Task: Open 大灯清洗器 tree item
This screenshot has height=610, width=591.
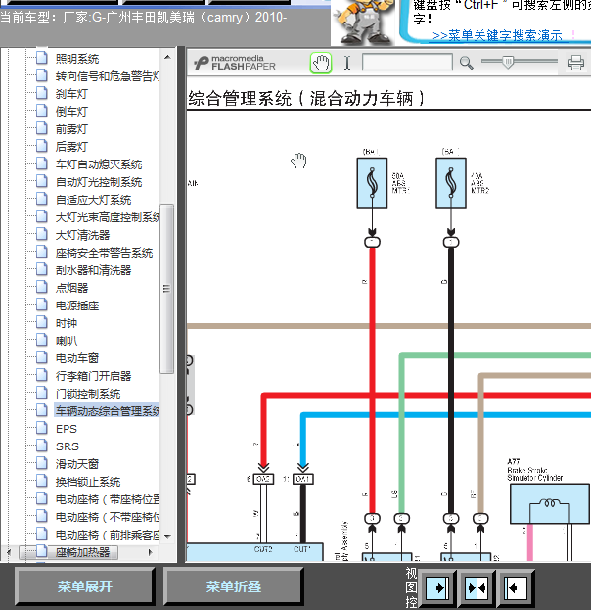Action: 82,235
